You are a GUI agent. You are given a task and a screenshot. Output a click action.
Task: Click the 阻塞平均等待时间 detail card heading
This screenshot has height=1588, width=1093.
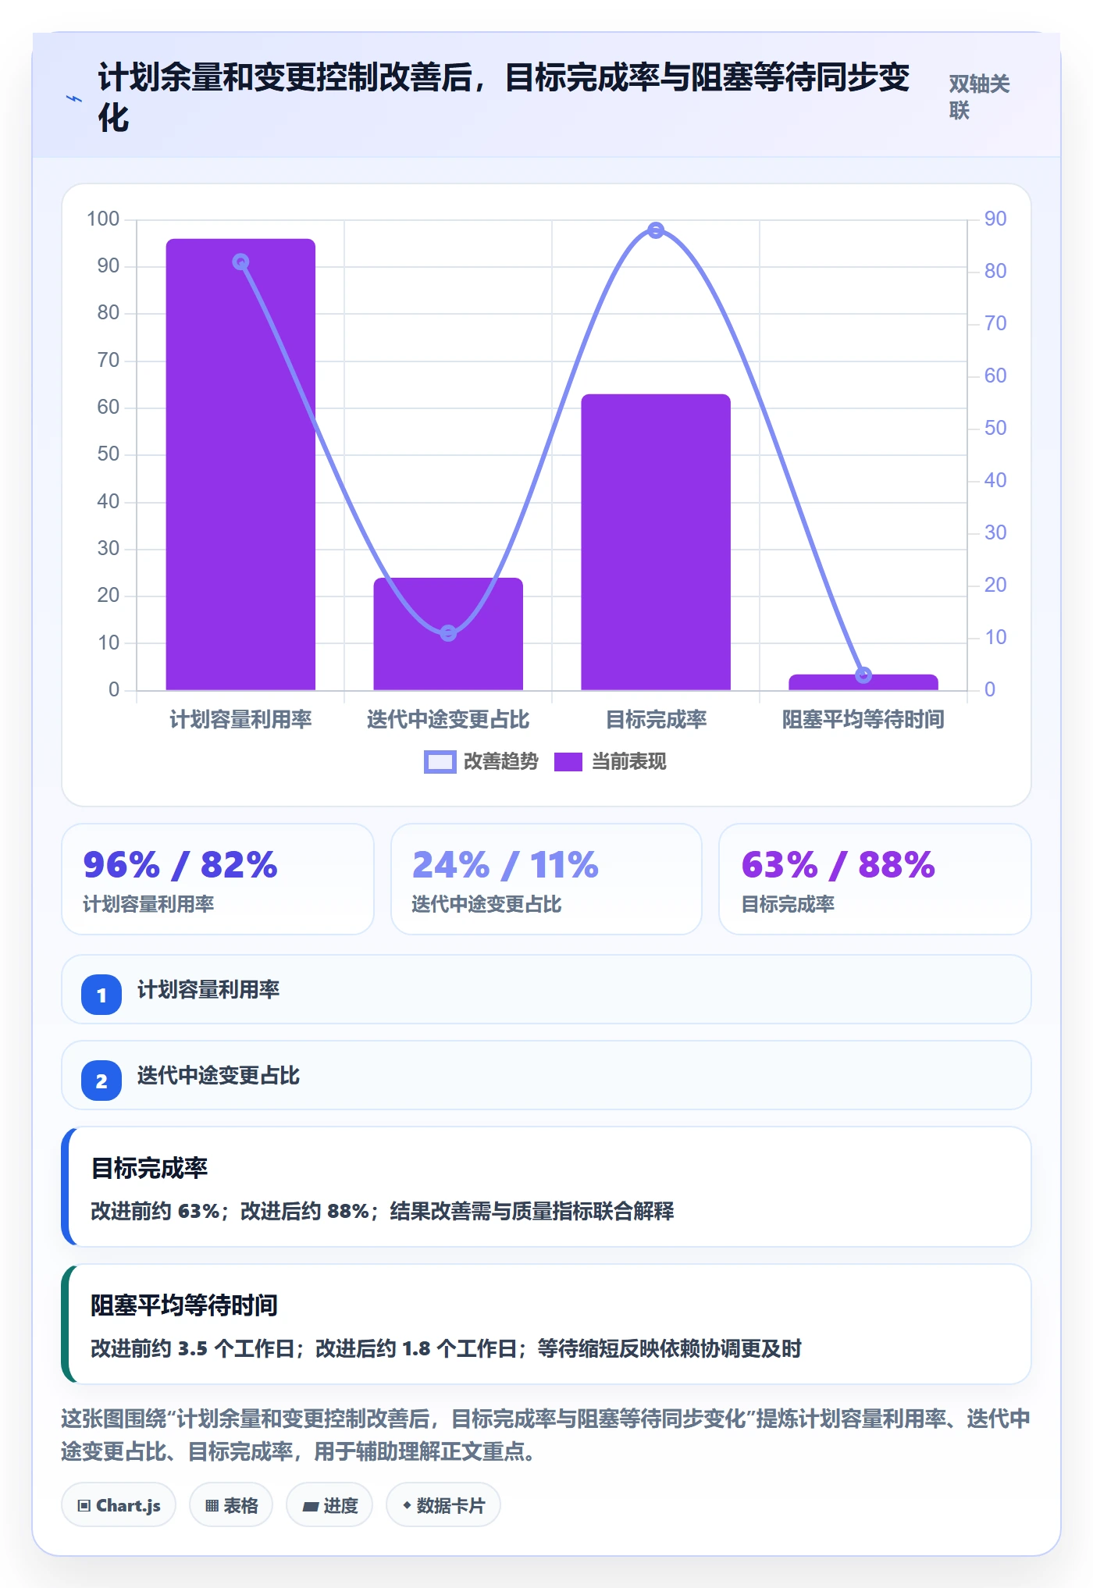pyautogui.click(x=184, y=1305)
